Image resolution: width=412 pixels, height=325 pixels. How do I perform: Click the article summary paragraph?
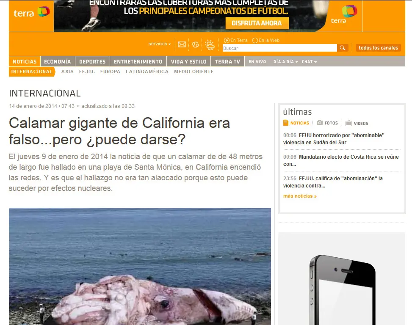pyautogui.click(x=135, y=172)
